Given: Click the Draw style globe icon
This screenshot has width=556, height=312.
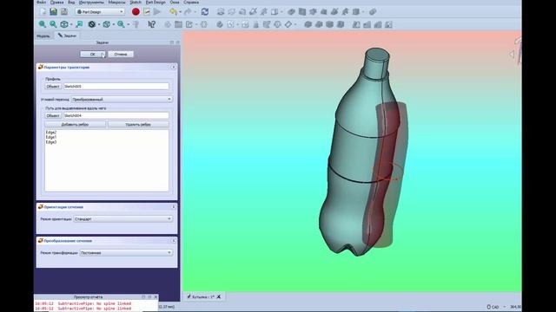Looking at the screenshot, I should pyautogui.click(x=64, y=24).
